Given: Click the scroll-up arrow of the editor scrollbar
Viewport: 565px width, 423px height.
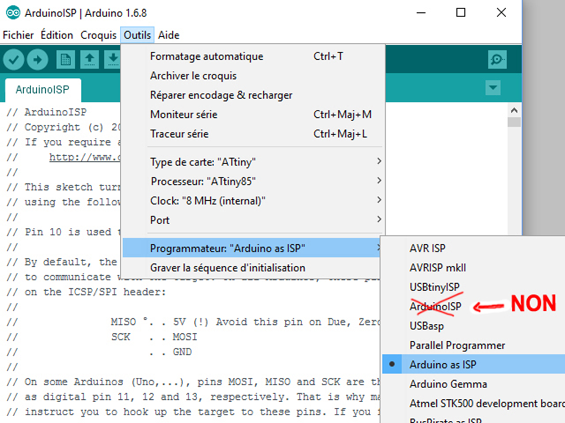Looking at the screenshot, I should tap(514, 110).
